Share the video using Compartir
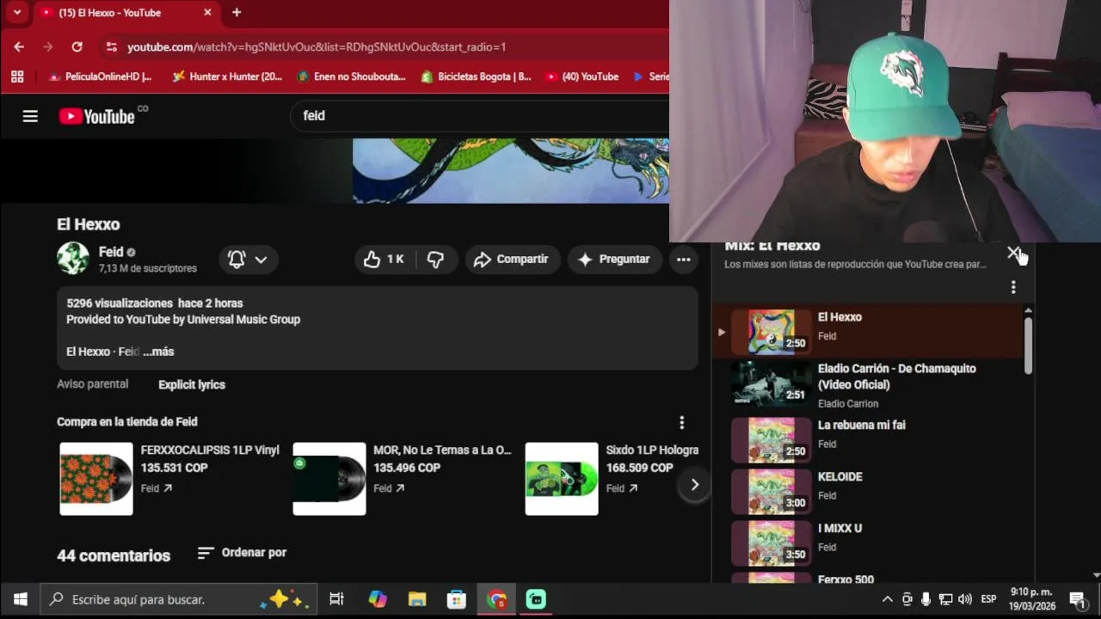 click(513, 259)
